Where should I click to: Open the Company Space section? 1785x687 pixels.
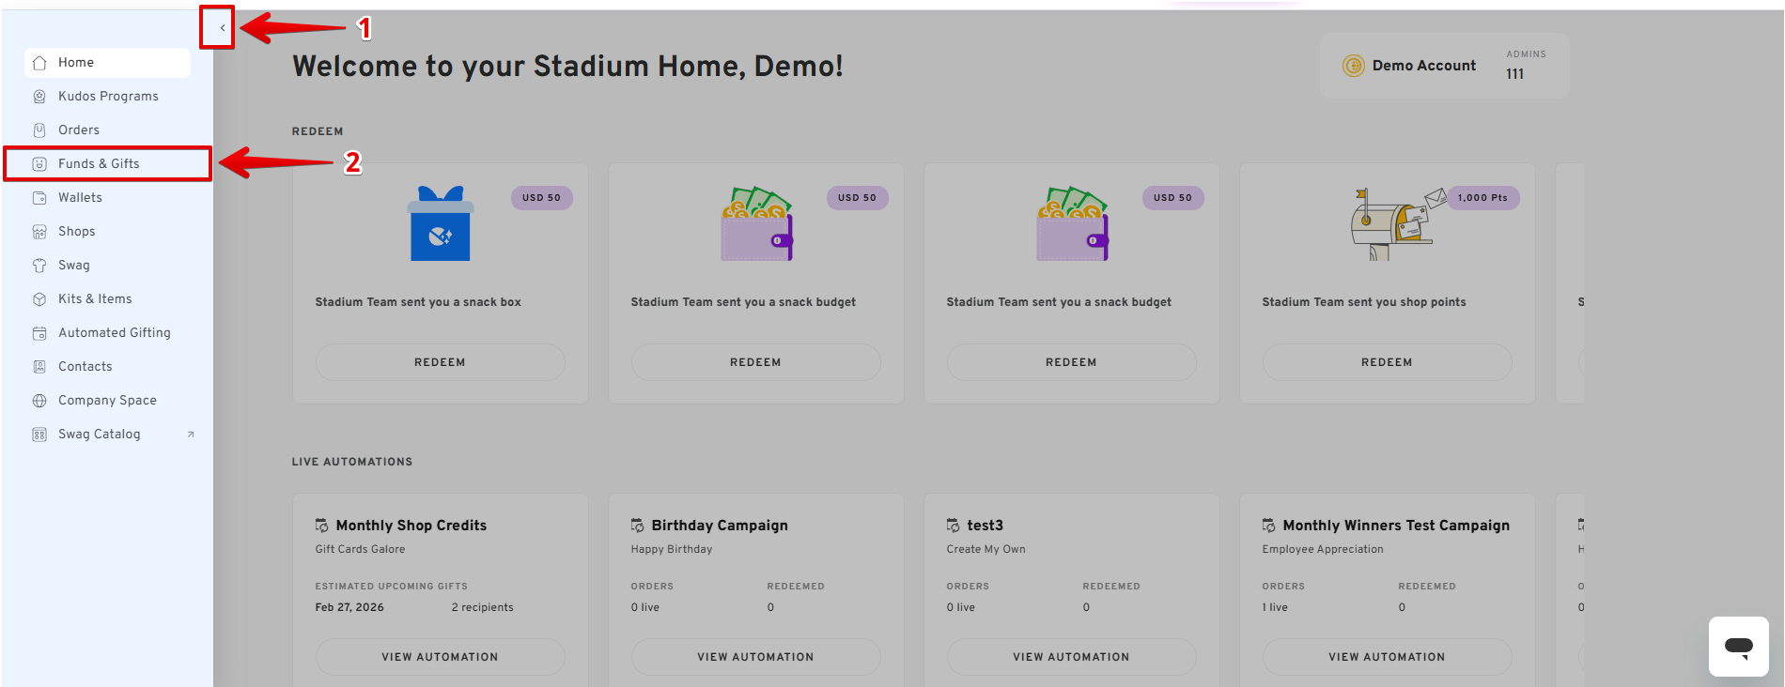(x=107, y=401)
